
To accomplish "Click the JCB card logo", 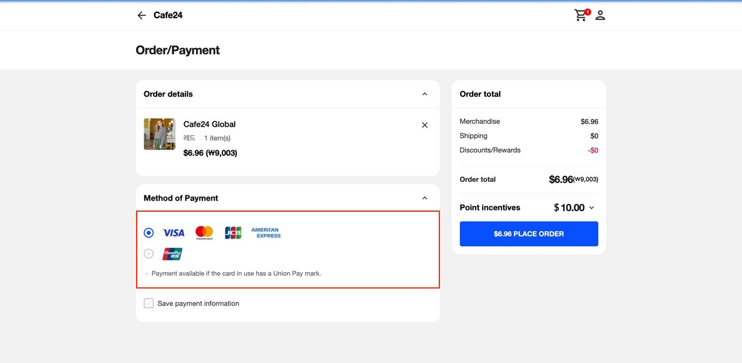I will coord(233,233).
